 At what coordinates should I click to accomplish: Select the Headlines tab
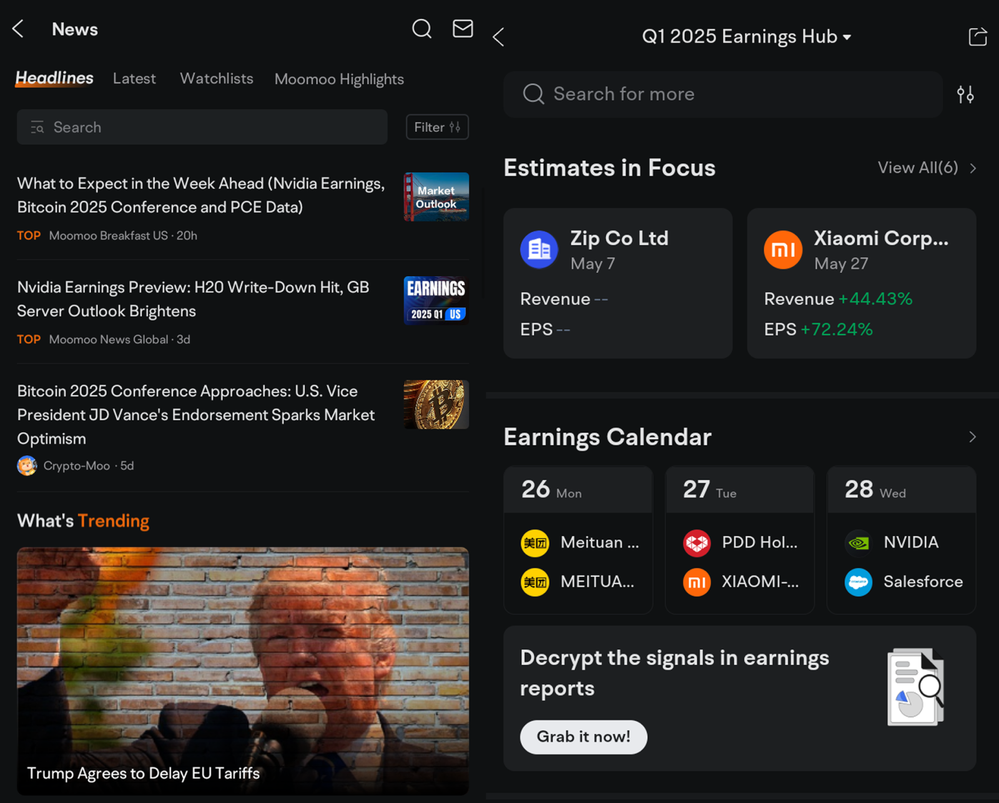(54, 79)
